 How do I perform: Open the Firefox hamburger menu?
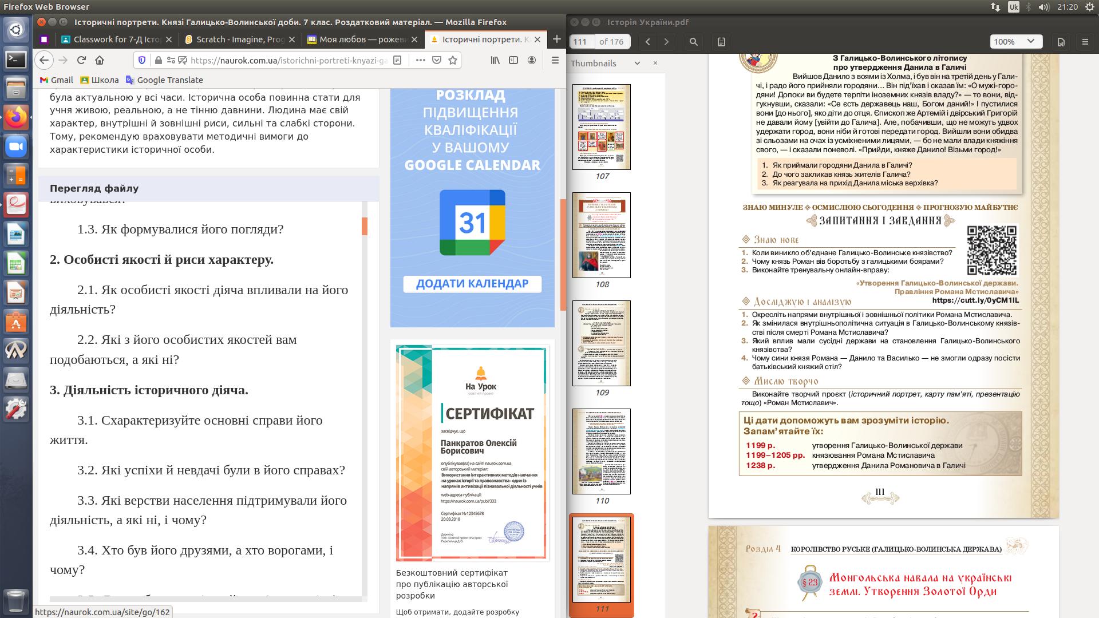point(555,60)
